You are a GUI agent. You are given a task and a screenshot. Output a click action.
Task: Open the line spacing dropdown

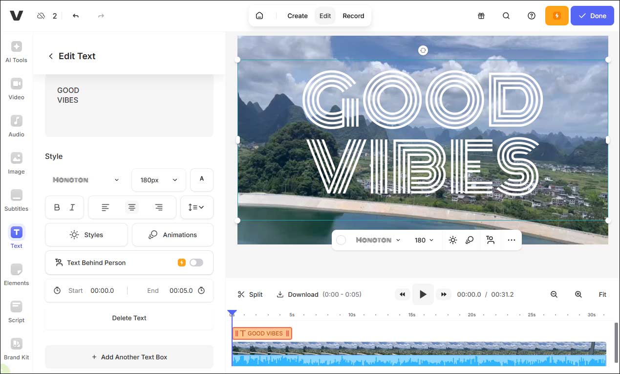click(196, 207)
